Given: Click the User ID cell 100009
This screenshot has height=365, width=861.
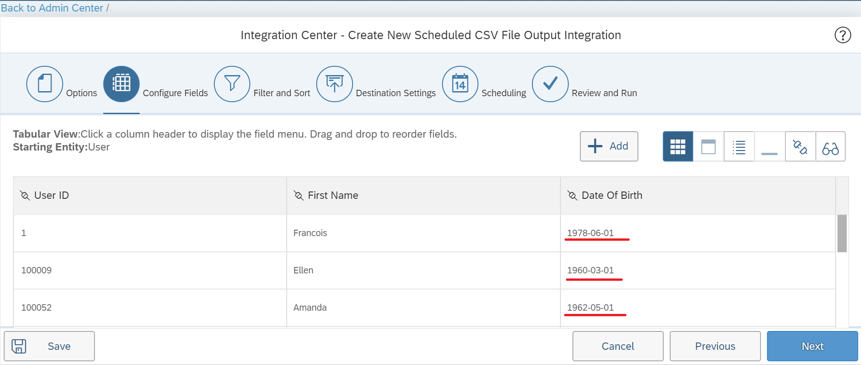Looking at the screenshot, I should (x=150, y=271).
